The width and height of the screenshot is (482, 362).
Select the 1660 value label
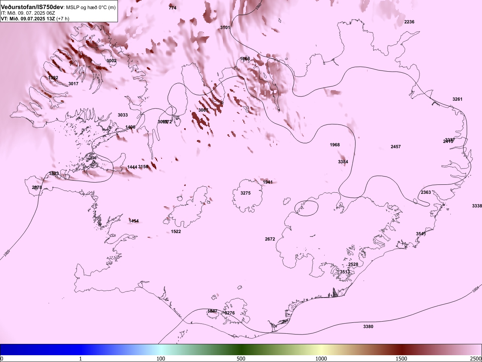245,59
